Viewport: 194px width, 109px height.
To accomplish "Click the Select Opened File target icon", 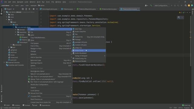I will 23,9.
